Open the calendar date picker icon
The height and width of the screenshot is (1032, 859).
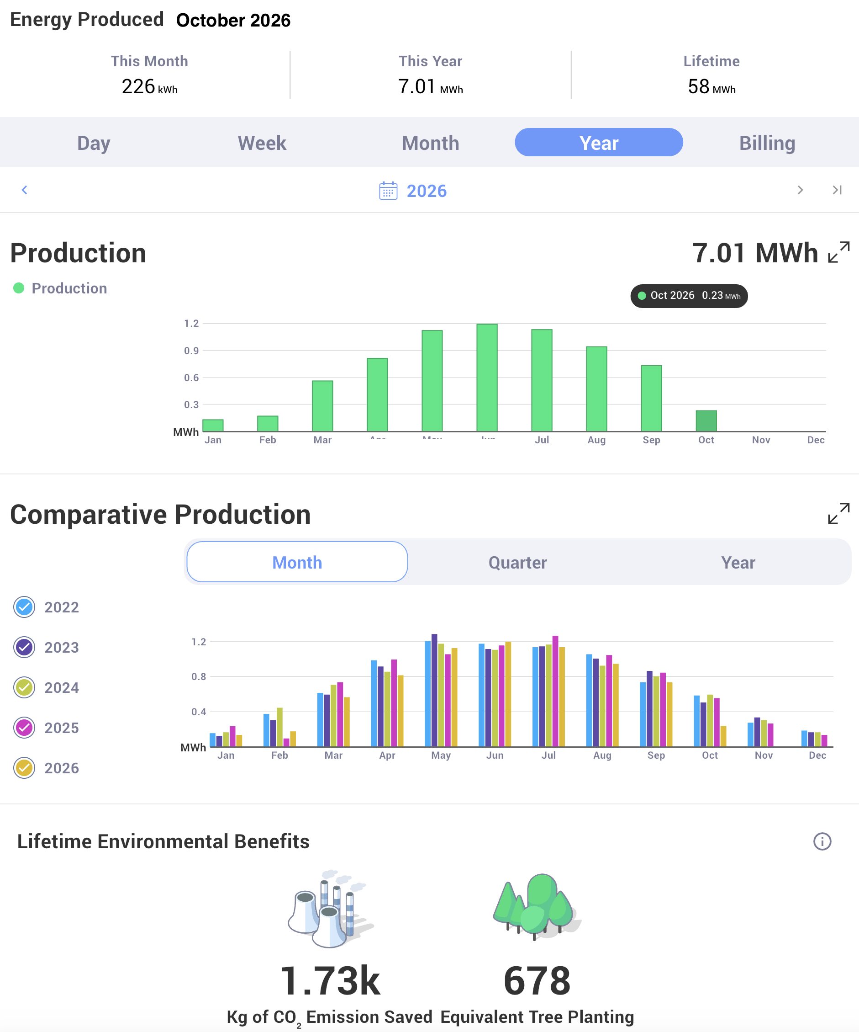click(388, 191)
